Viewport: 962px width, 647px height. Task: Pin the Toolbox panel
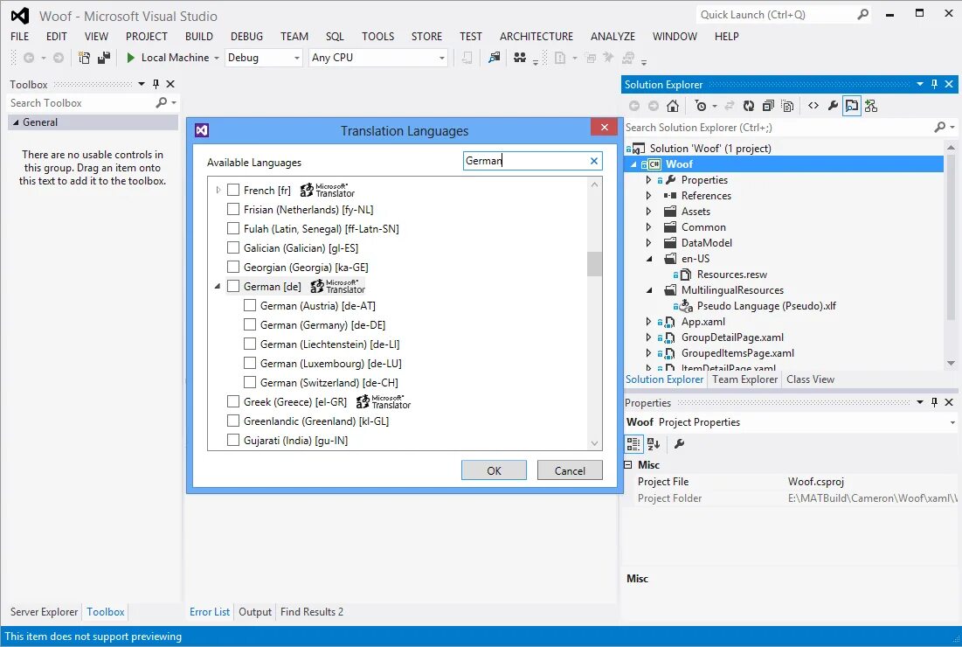point(156,84)
